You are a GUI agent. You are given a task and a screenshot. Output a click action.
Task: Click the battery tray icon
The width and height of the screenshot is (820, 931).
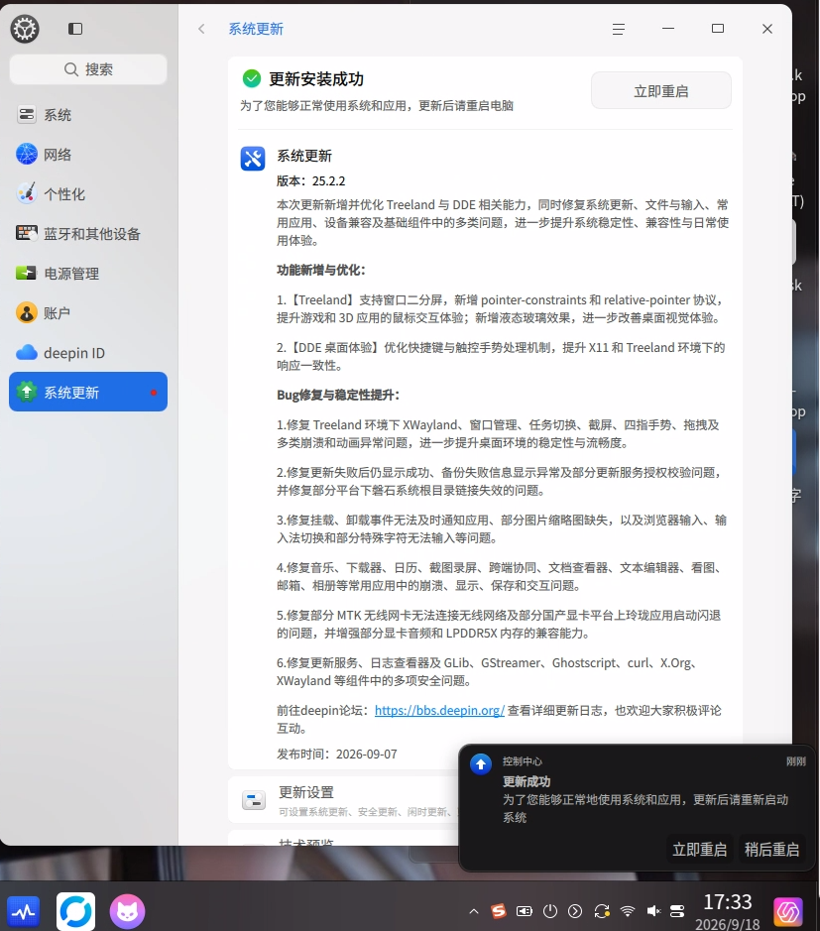(525, 911)
